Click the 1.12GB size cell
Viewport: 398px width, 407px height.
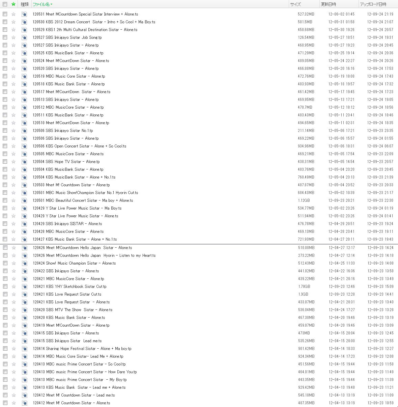point(303,200)
